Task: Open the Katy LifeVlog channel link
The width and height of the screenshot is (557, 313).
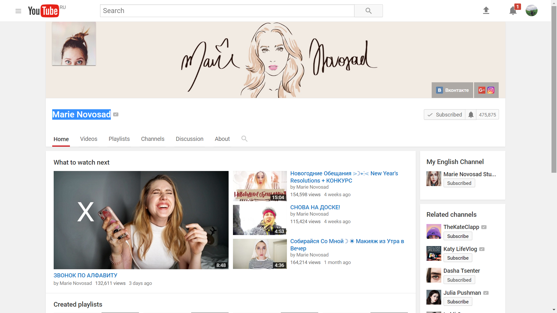Action: (460, 249)
